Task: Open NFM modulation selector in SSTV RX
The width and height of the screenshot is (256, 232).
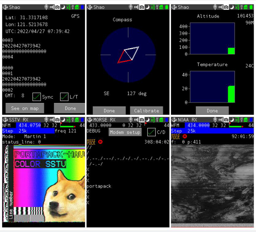Action: (7, 125)
